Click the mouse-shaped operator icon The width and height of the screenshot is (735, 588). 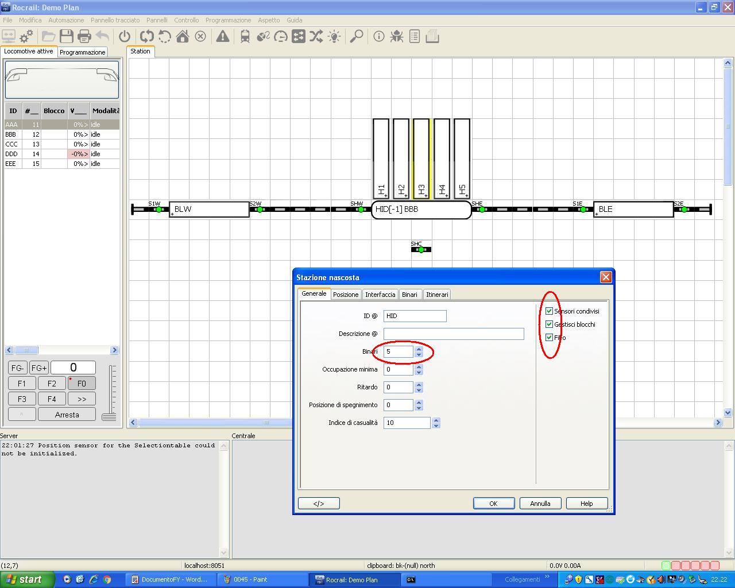(263, 37)
